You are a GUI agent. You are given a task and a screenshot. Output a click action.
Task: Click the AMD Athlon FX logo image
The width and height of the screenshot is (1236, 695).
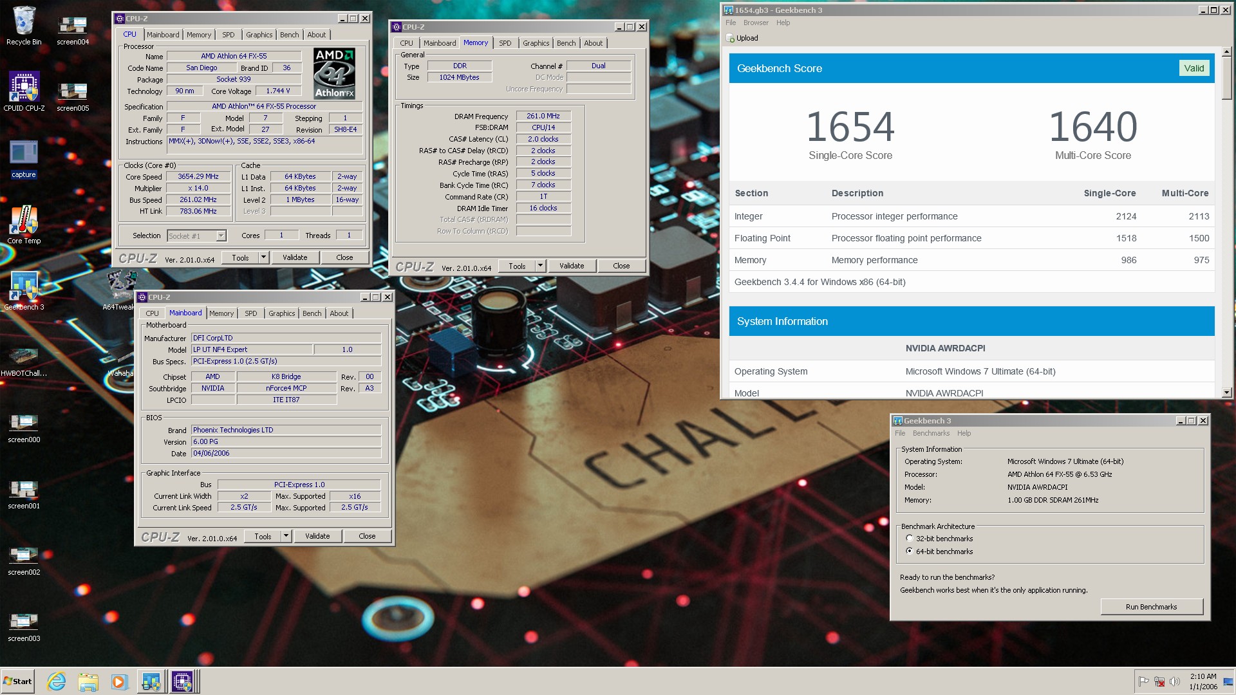point(334,73)
